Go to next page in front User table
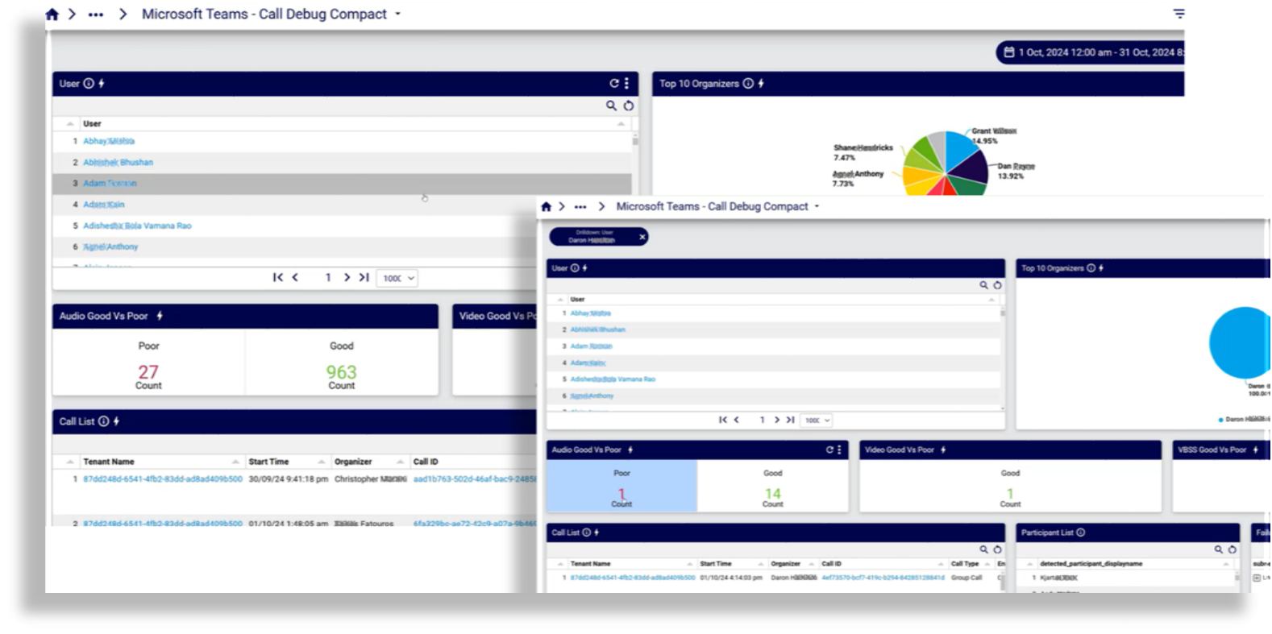 [777, 420]
